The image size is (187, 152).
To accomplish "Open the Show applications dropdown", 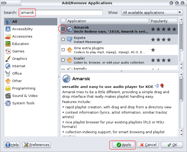I will tap(152, 12).
